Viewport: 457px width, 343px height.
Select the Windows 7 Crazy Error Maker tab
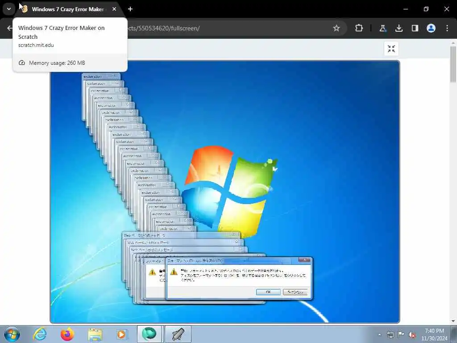coord(68,9)
